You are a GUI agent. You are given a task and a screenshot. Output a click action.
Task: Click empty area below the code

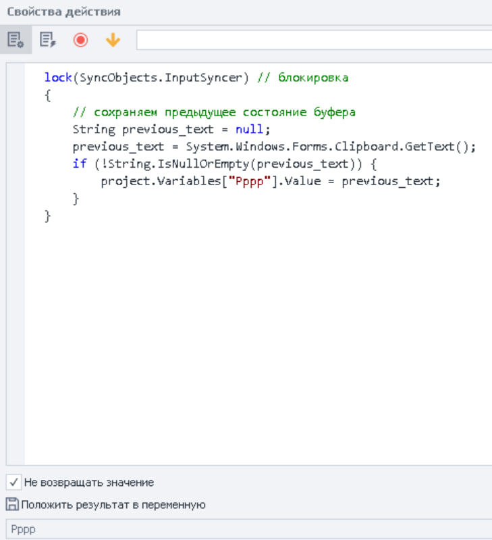(256, 338)
